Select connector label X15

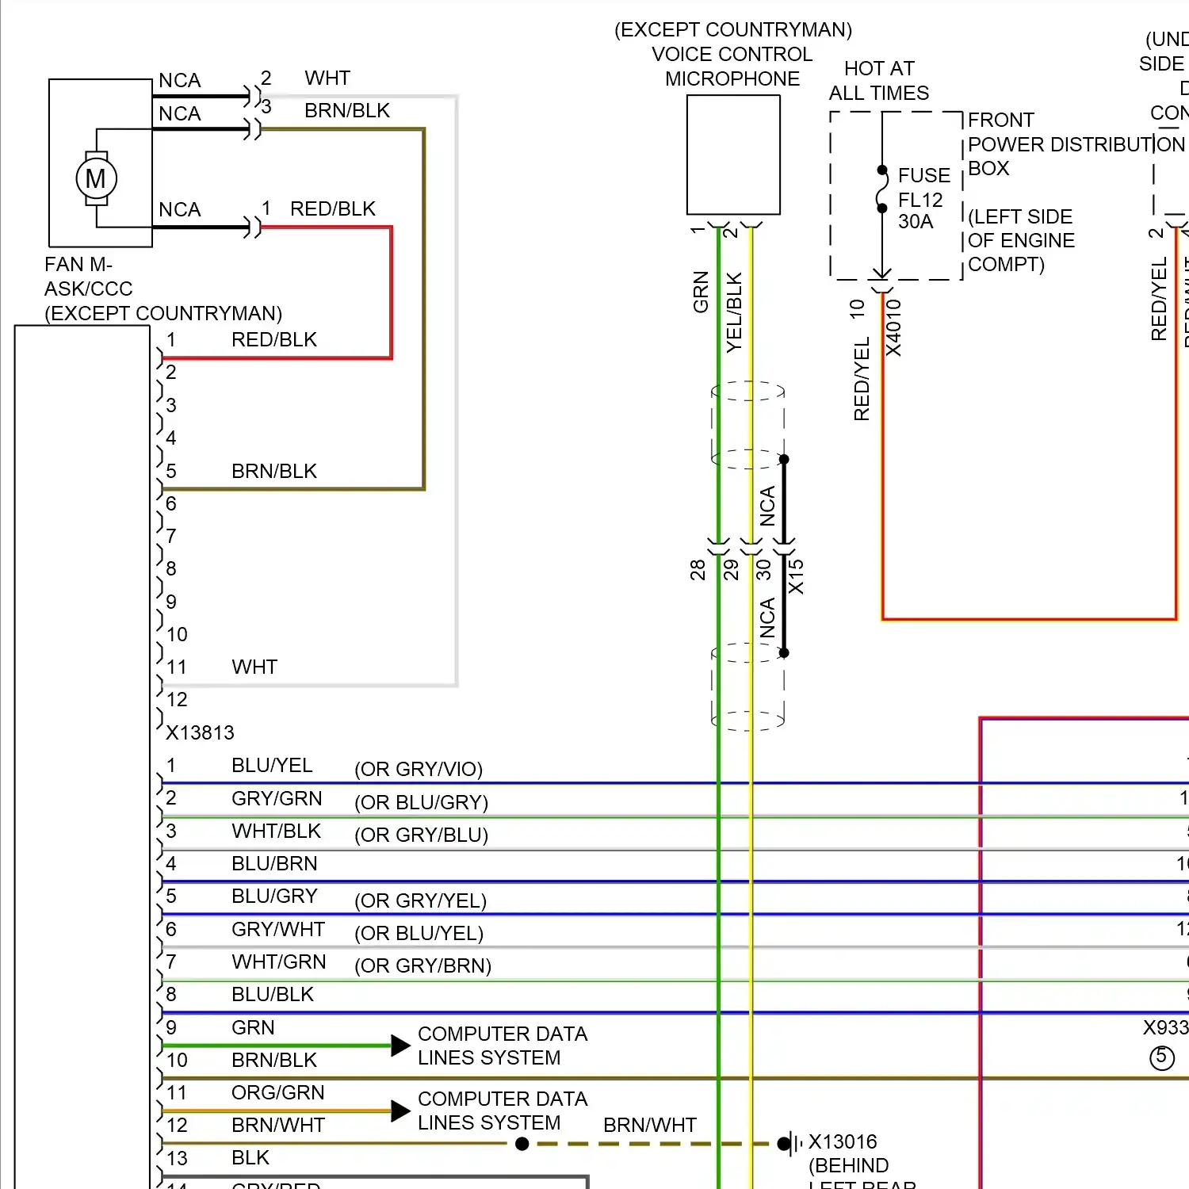coord(796,576)
